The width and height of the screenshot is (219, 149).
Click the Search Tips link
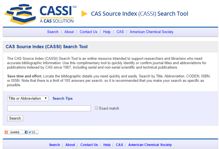click(63, 98)
